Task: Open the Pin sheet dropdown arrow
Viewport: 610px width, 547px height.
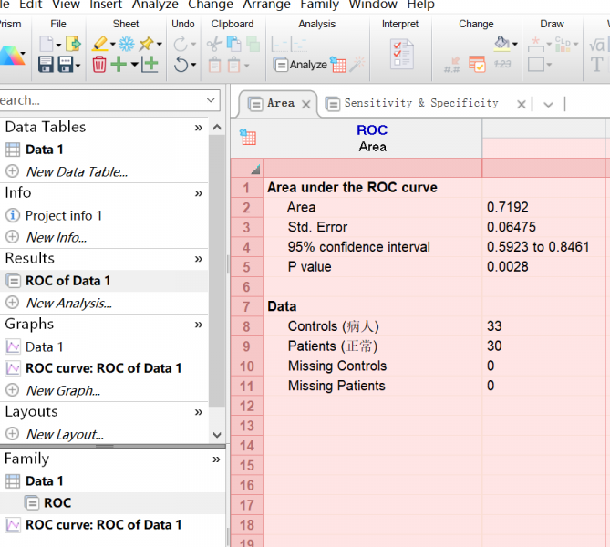Action: (x=160, y=45)
